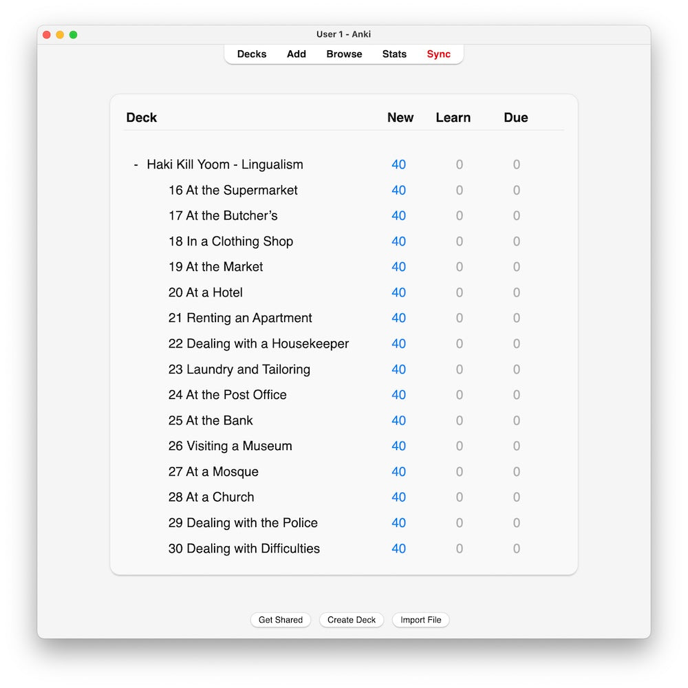Close the Anki window with the red button
Image resolution: width=688 pixels, height=688 pixels.
[47, 35]
